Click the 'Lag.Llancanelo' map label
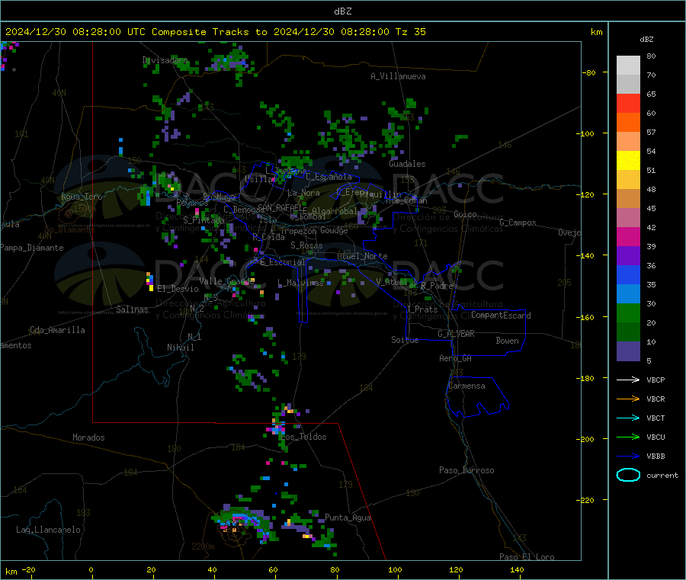 coord(49,530)
